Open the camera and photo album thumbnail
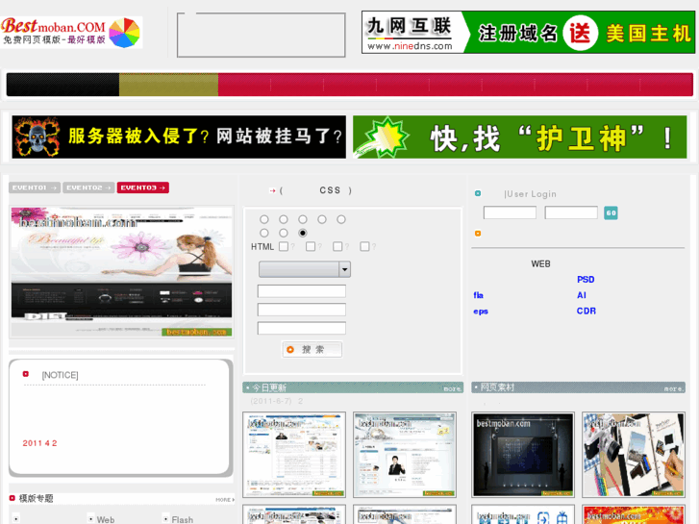Viewport: 699px width, 524px height. point(634,455)
